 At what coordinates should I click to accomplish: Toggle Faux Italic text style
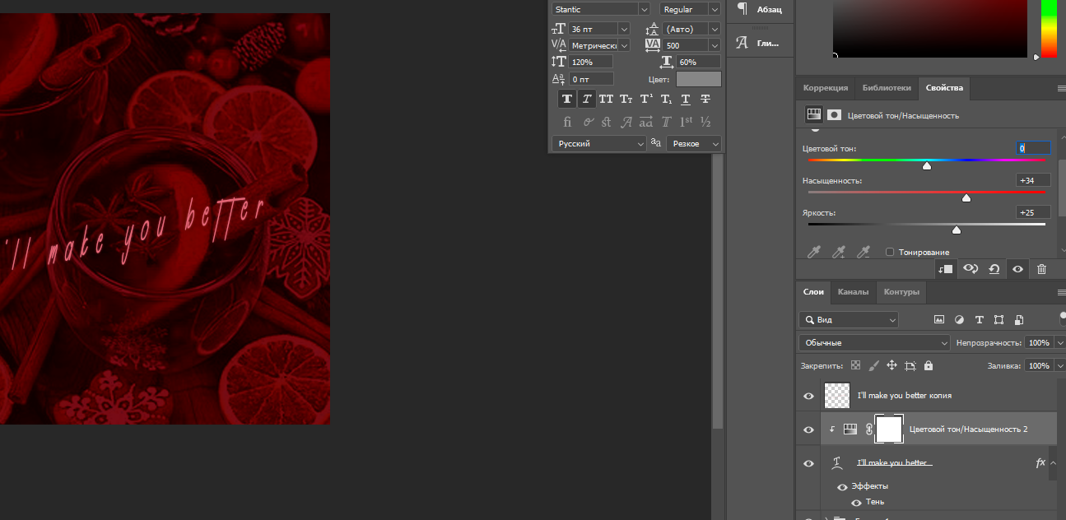click(586, 99)
